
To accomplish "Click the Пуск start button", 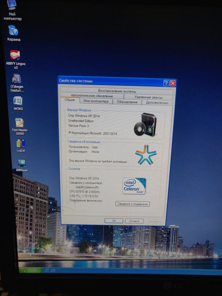I will 30,270.
